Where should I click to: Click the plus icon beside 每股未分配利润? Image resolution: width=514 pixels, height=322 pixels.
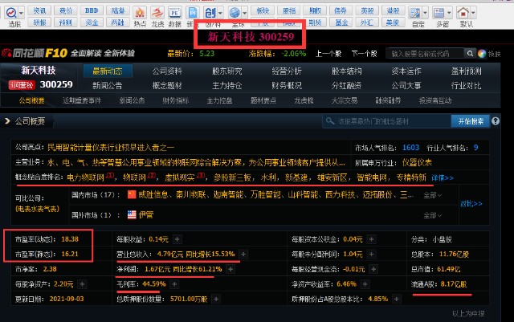[x=371, y=254]
